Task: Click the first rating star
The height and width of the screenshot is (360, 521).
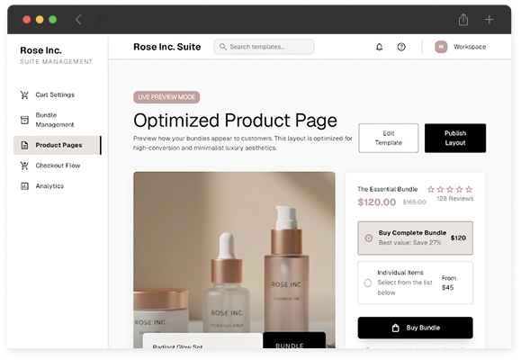Action: click(x=431, y=190)
